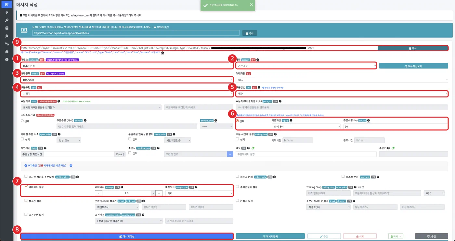Click the 보유자산보기 button
455x241 pixels.
click(414, 66)
